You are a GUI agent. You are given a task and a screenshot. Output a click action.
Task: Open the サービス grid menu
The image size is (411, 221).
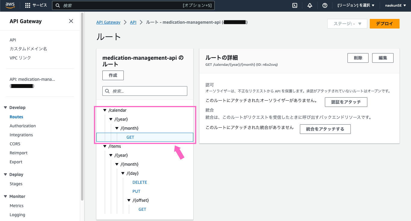tap(36, 5)
